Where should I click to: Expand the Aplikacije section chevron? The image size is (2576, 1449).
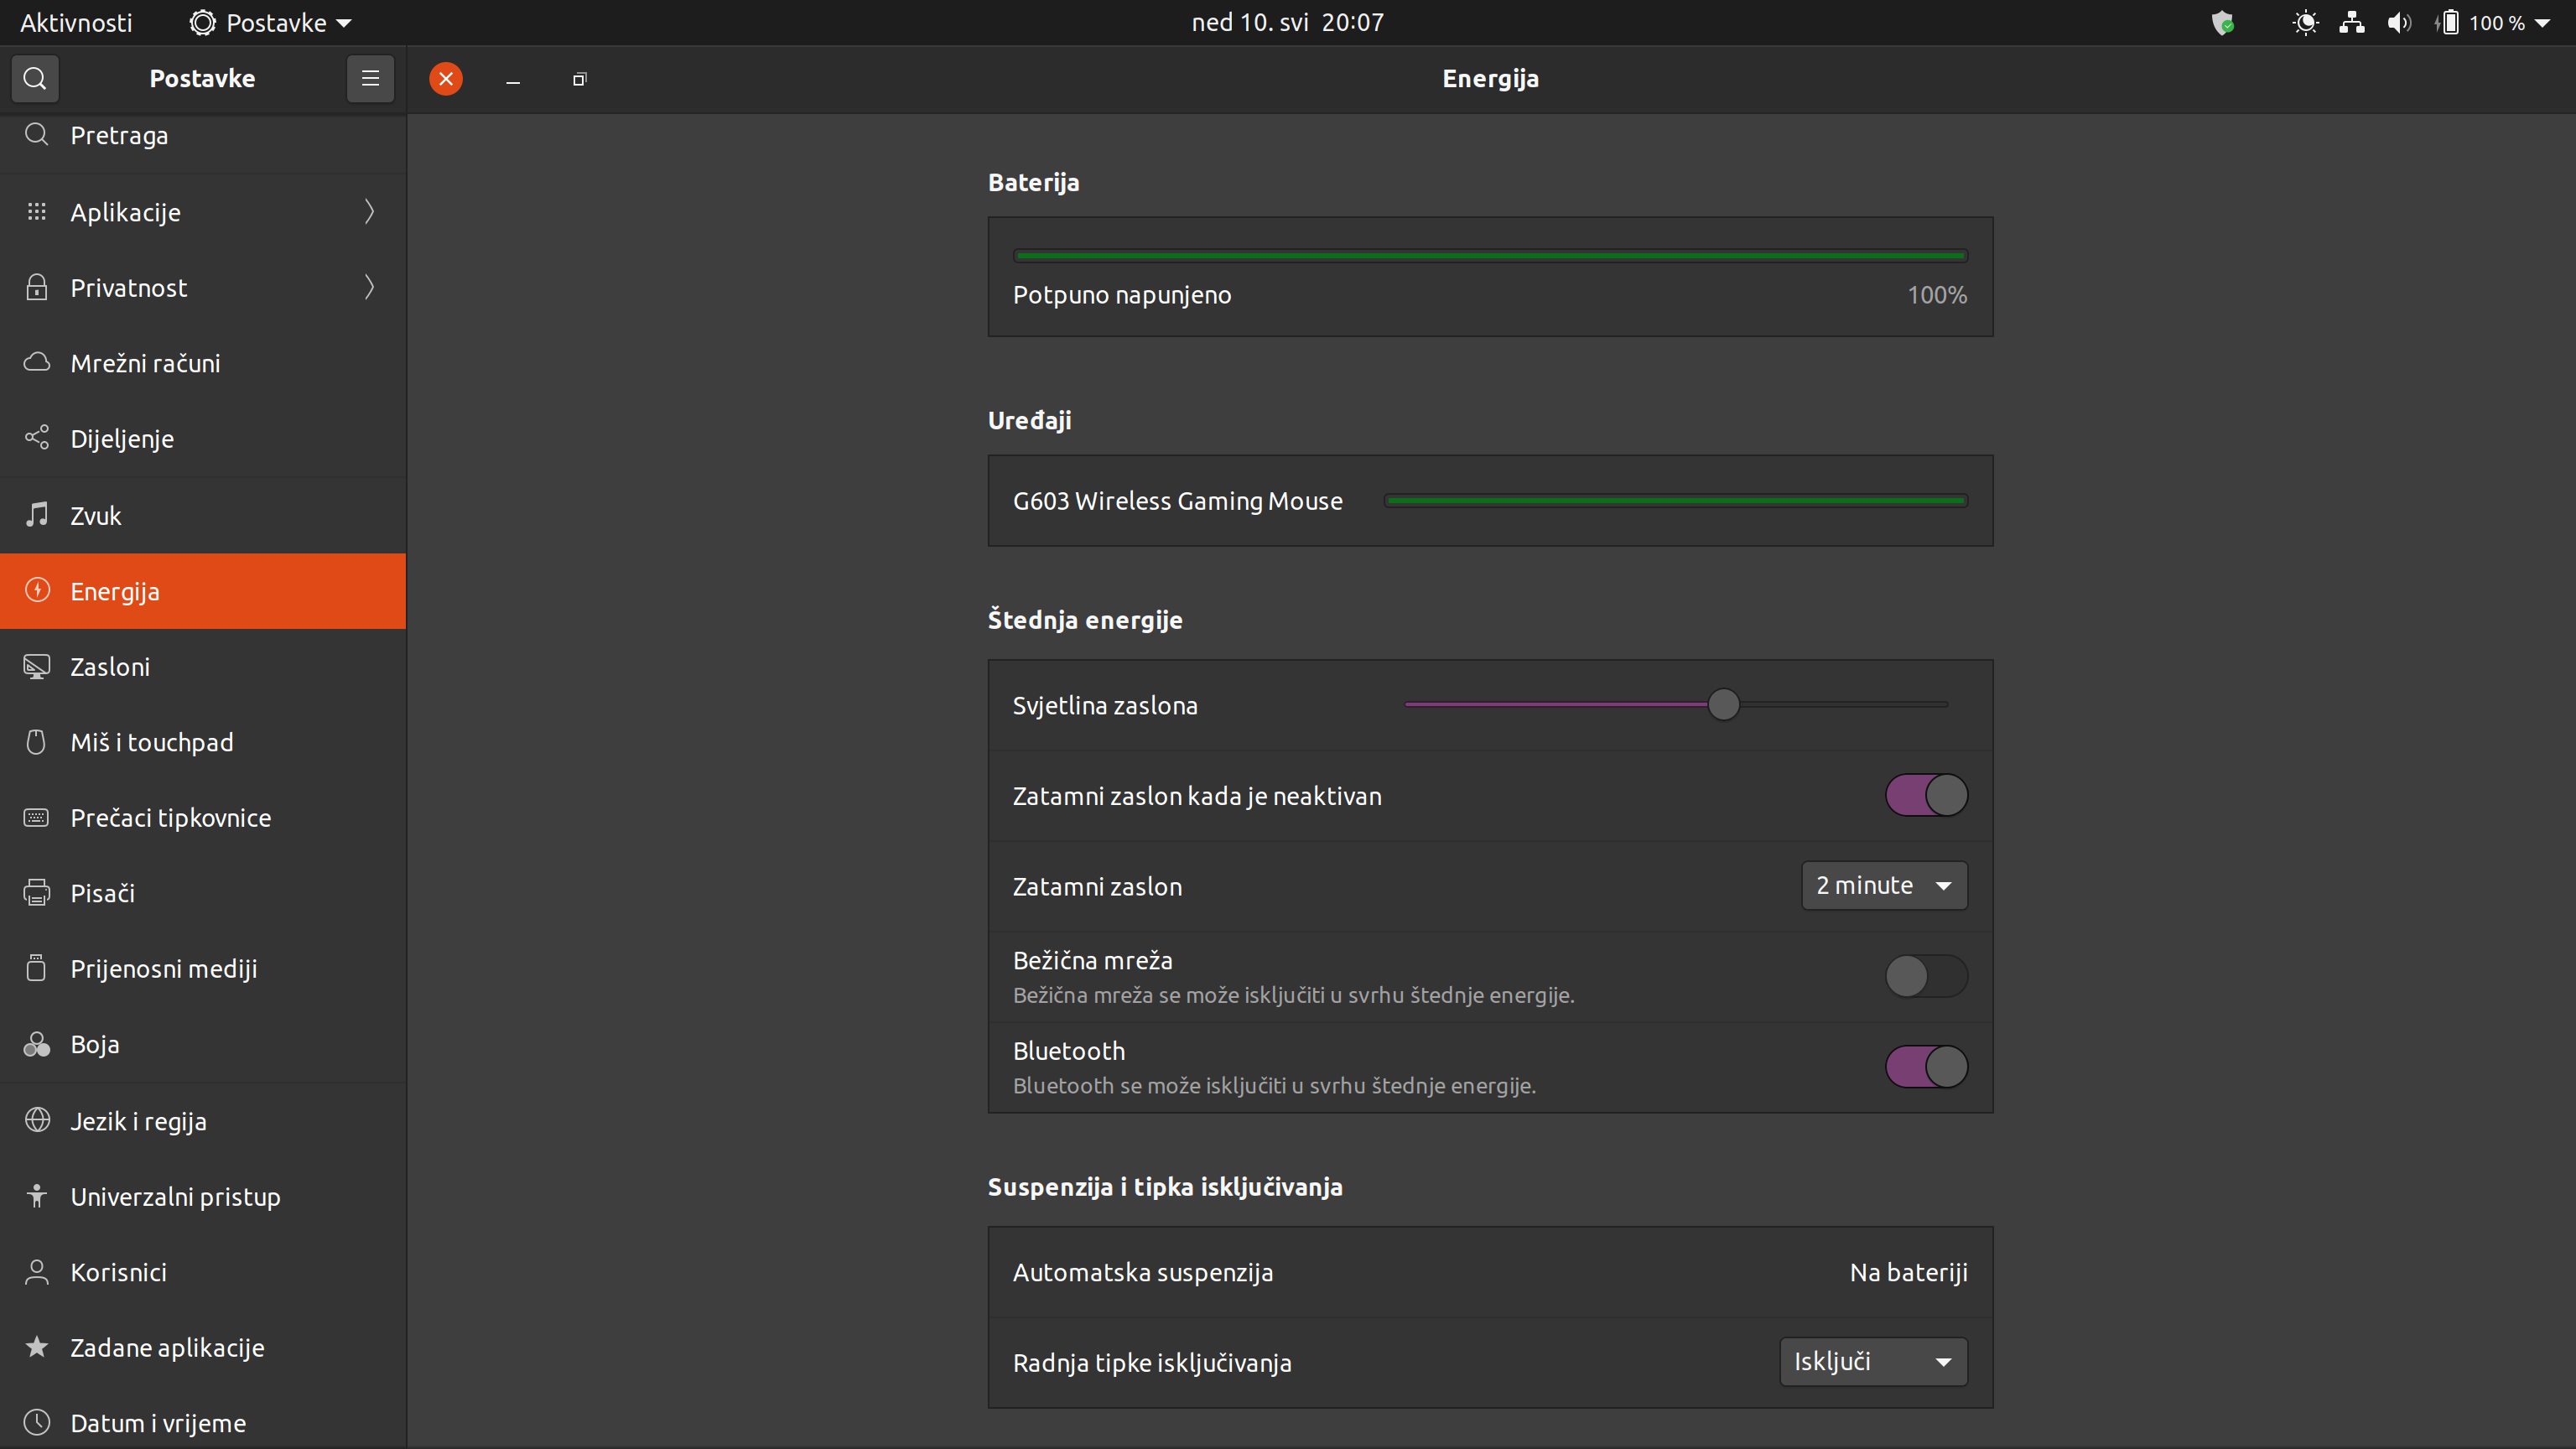[x=369, y=212]
